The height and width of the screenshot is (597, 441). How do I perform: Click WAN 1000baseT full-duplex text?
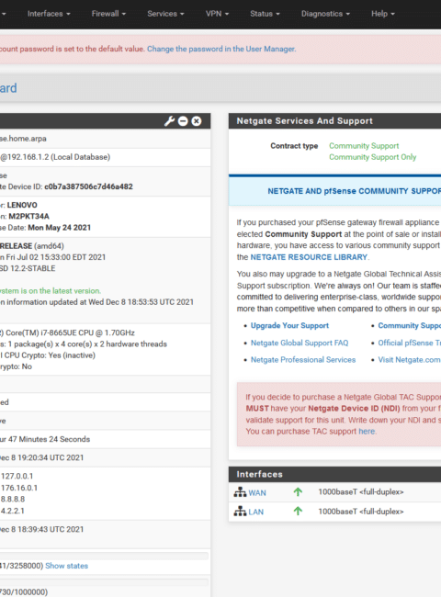coord(361,492)
